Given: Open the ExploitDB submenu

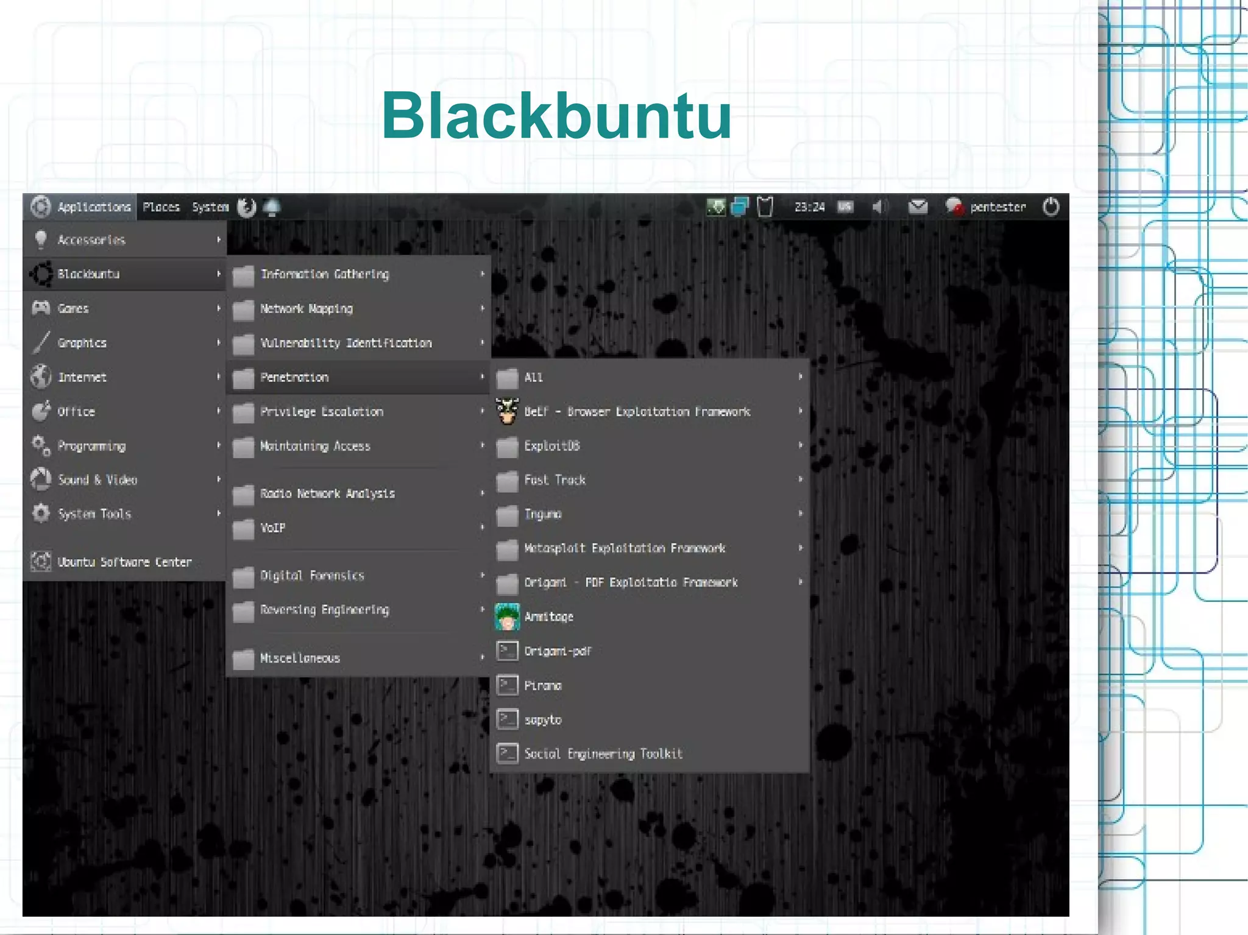Looking at the screenshot, I should tap(650, 445).
